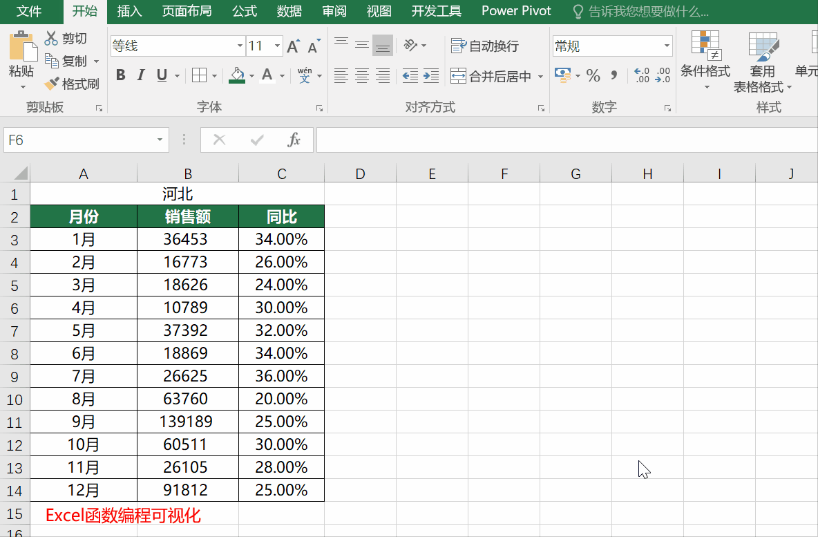The image size is (818, 537).
Task: Open the font name 等线 dropdown
Action: [x=240, y=46]
